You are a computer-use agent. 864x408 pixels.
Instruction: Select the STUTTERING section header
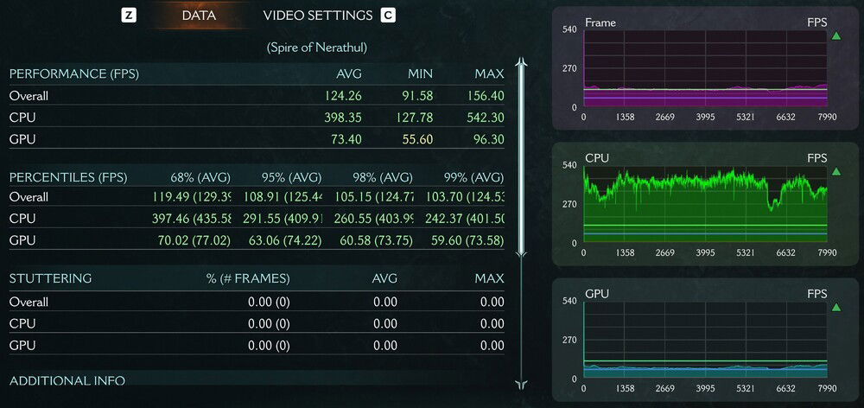click(x=50, y=278)
